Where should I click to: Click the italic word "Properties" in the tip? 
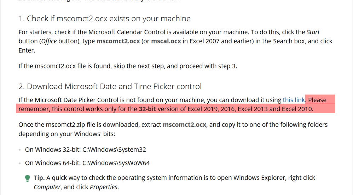point(104,187)
